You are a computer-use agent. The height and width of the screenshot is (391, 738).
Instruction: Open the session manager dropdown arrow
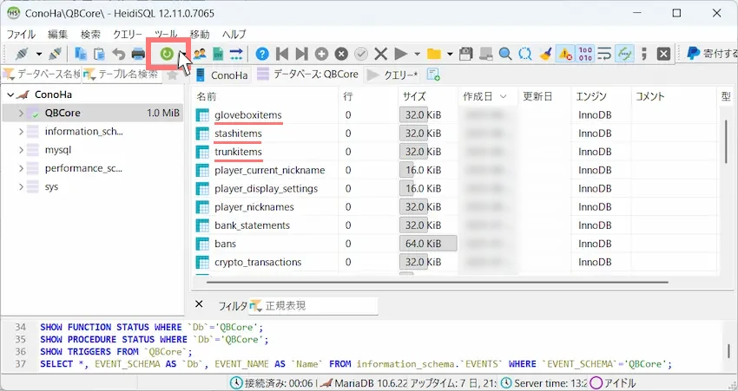pyautogui.click(x=39, y=54)
